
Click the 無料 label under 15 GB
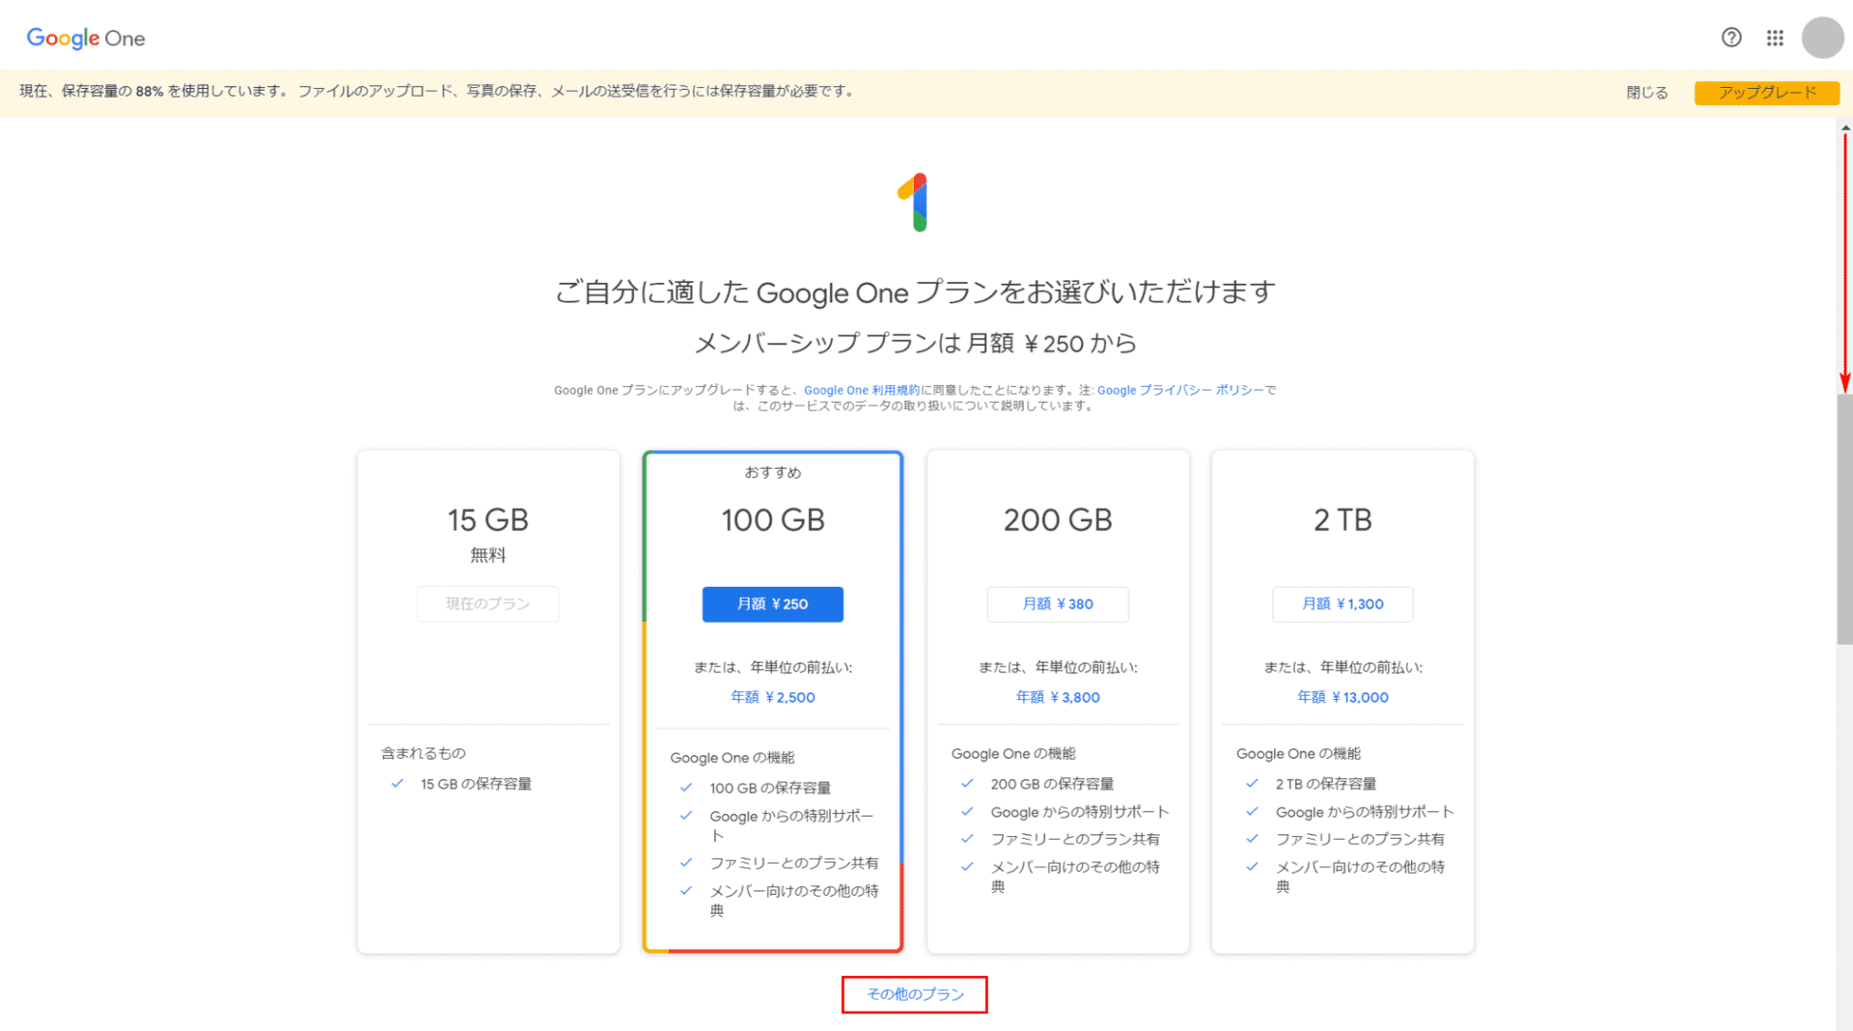487,555
